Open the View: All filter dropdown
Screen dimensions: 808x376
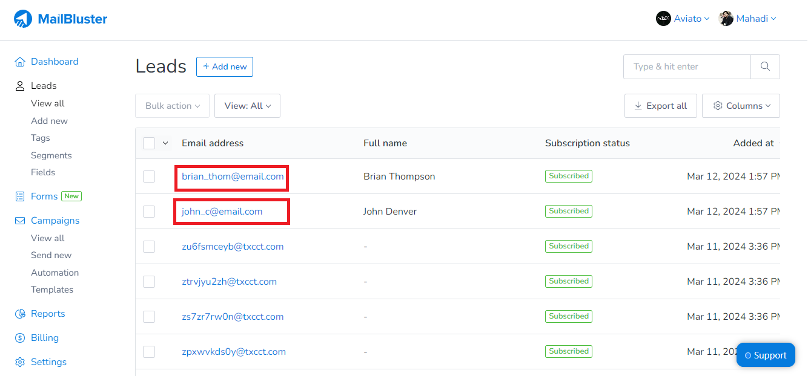point(247,106)
